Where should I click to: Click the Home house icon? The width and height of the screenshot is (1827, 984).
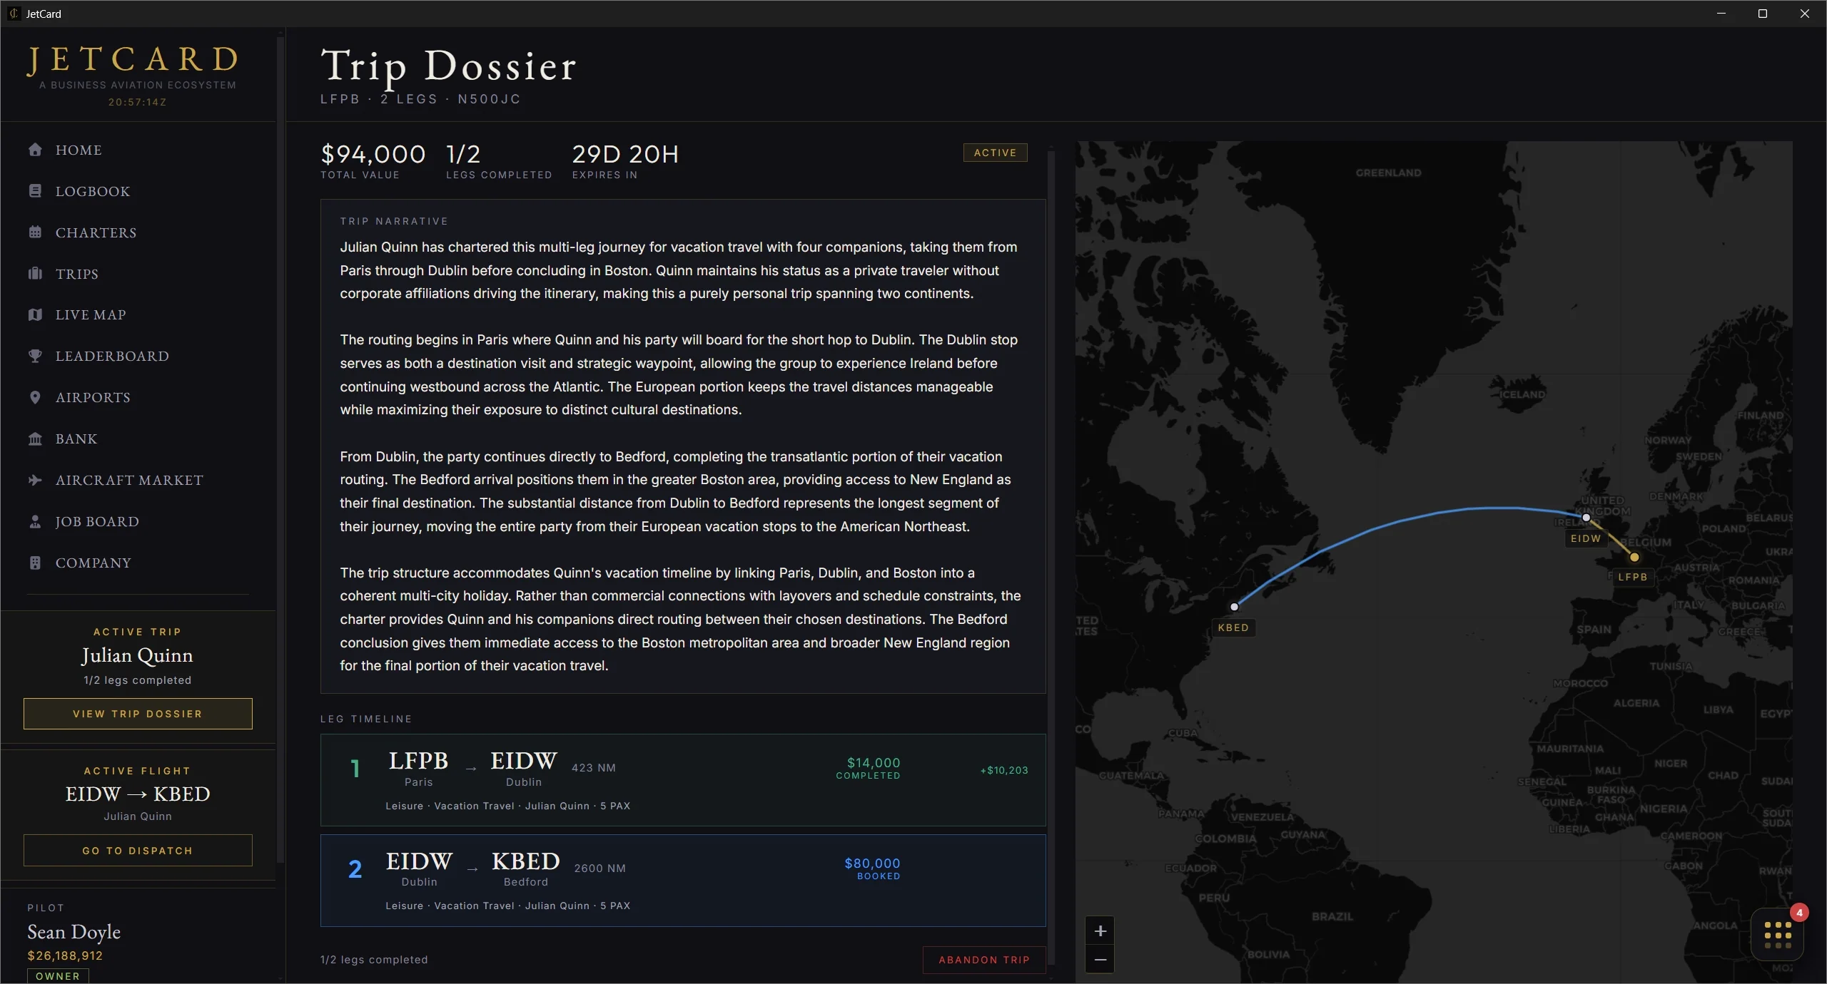point(35,150)
